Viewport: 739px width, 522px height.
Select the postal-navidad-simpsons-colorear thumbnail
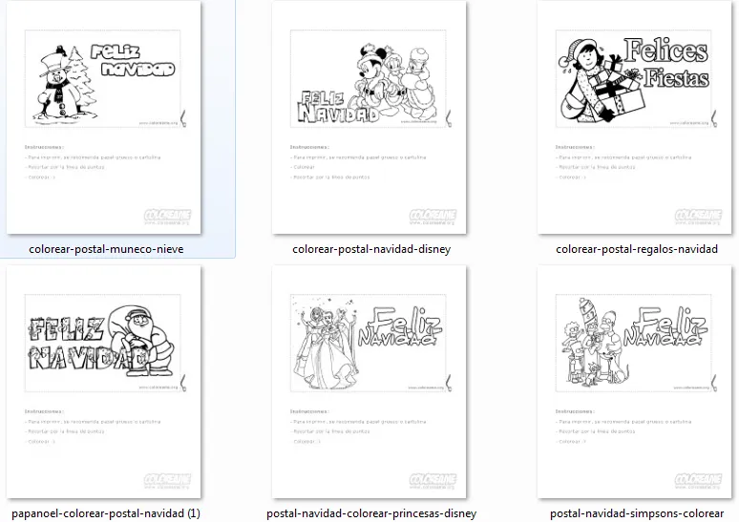click(x=634, y=382)
